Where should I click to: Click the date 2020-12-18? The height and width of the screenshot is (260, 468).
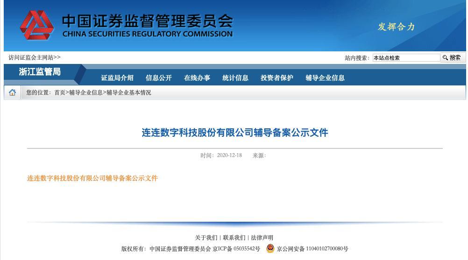(x=229, y=155)
